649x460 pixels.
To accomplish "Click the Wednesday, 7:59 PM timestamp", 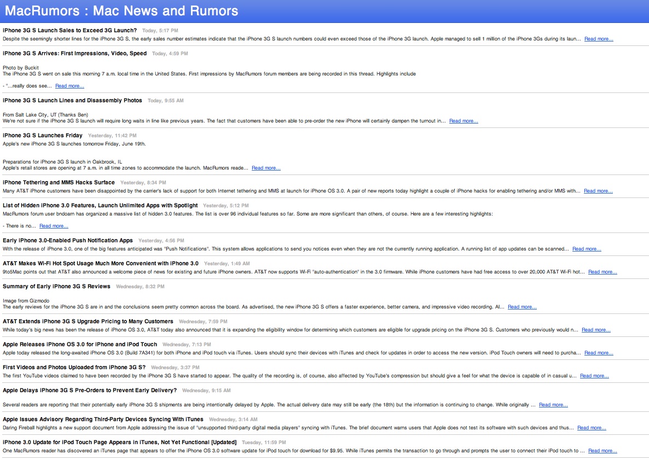I will [203, 322].
